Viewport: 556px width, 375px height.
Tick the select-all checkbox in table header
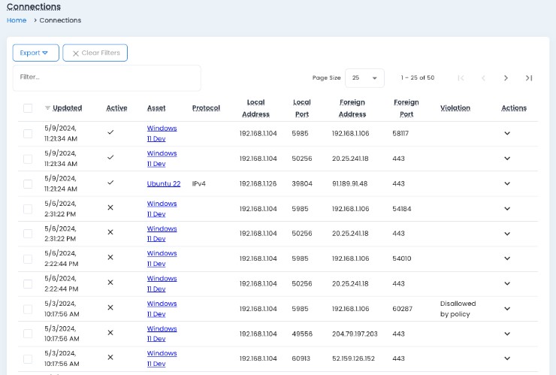tap(28, 108)
